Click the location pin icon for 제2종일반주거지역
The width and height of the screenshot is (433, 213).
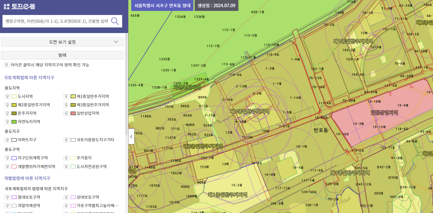7,105
